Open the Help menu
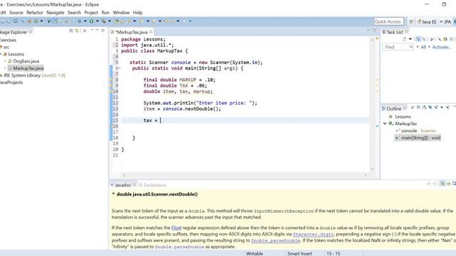This screenshot has width=456, height=256. click(138, 13)
